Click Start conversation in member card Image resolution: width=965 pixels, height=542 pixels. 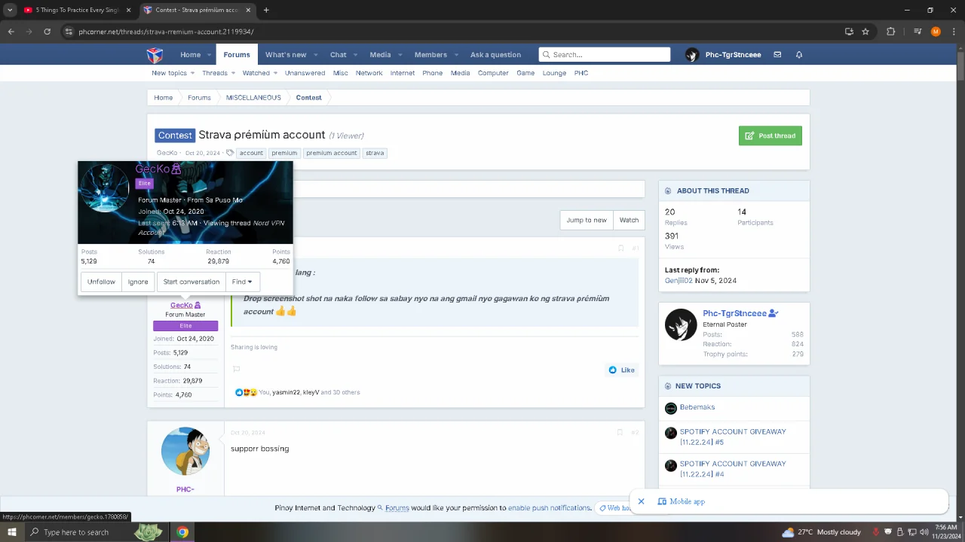click(191, 282)
